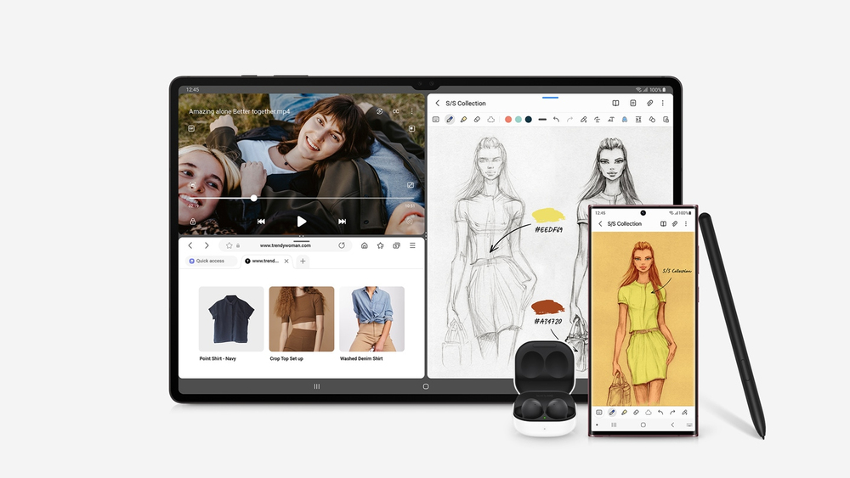Play the video
This screenshot has height=478, width=850.
coord(302,222)
